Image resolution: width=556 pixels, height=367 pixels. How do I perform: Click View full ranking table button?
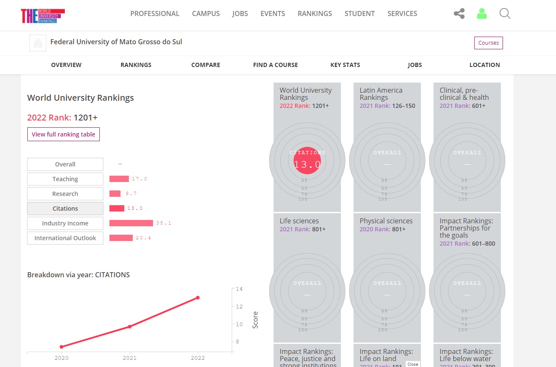[x=64, y=134]
